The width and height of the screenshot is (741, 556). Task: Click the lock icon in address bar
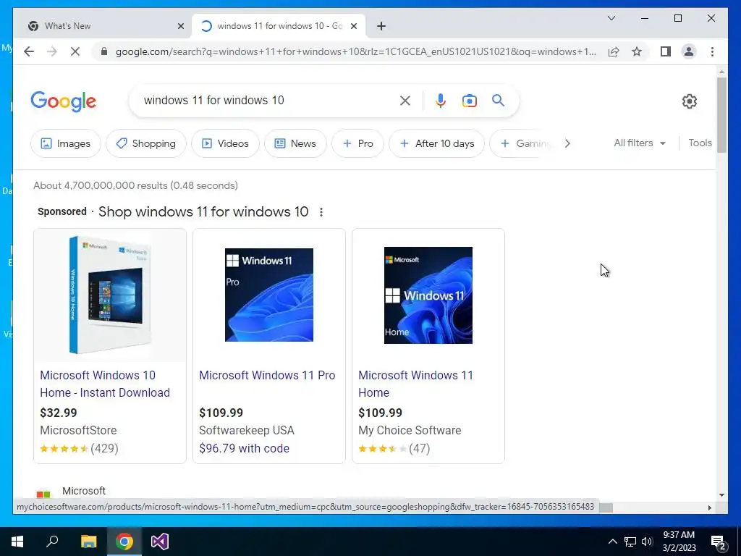(x=104, y=51)
